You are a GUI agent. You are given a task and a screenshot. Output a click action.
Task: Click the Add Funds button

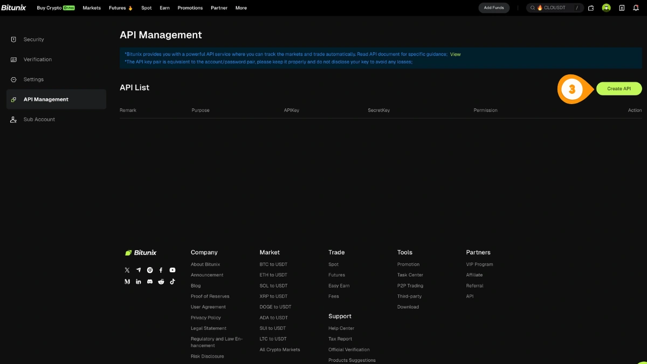[494, 8]
